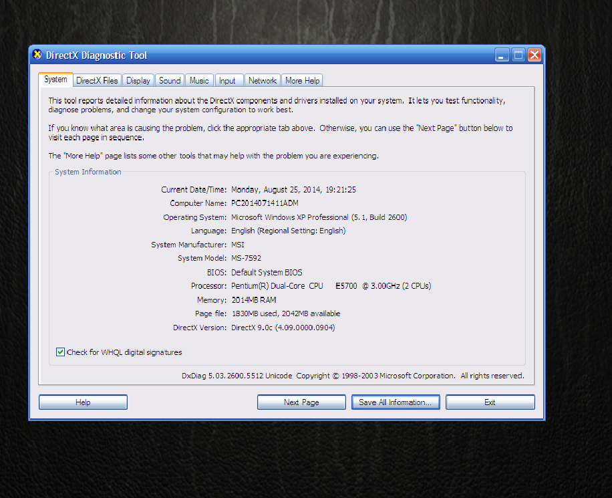The height and width of the screenshot is (498, 612).
Task: Click the DirectX Diagnostic Tool title bar text
Action: click(96, 55)
